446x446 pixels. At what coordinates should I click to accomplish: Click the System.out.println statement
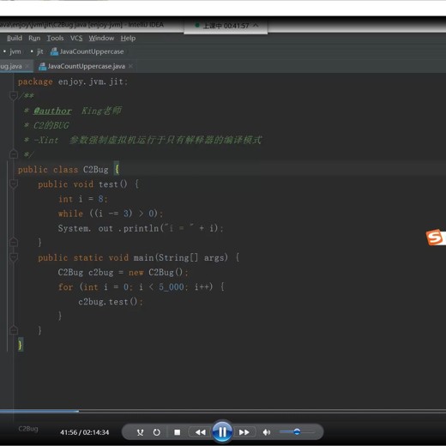click(141, 228)
